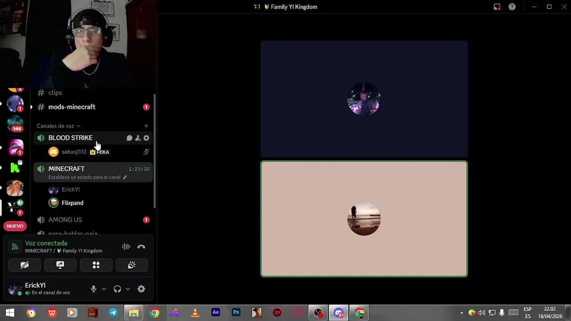Image resolution: width=571 pixels, height=321 pixels.
Task: Open the soundboard button in voice panel
Action: (x=132, y=265)
